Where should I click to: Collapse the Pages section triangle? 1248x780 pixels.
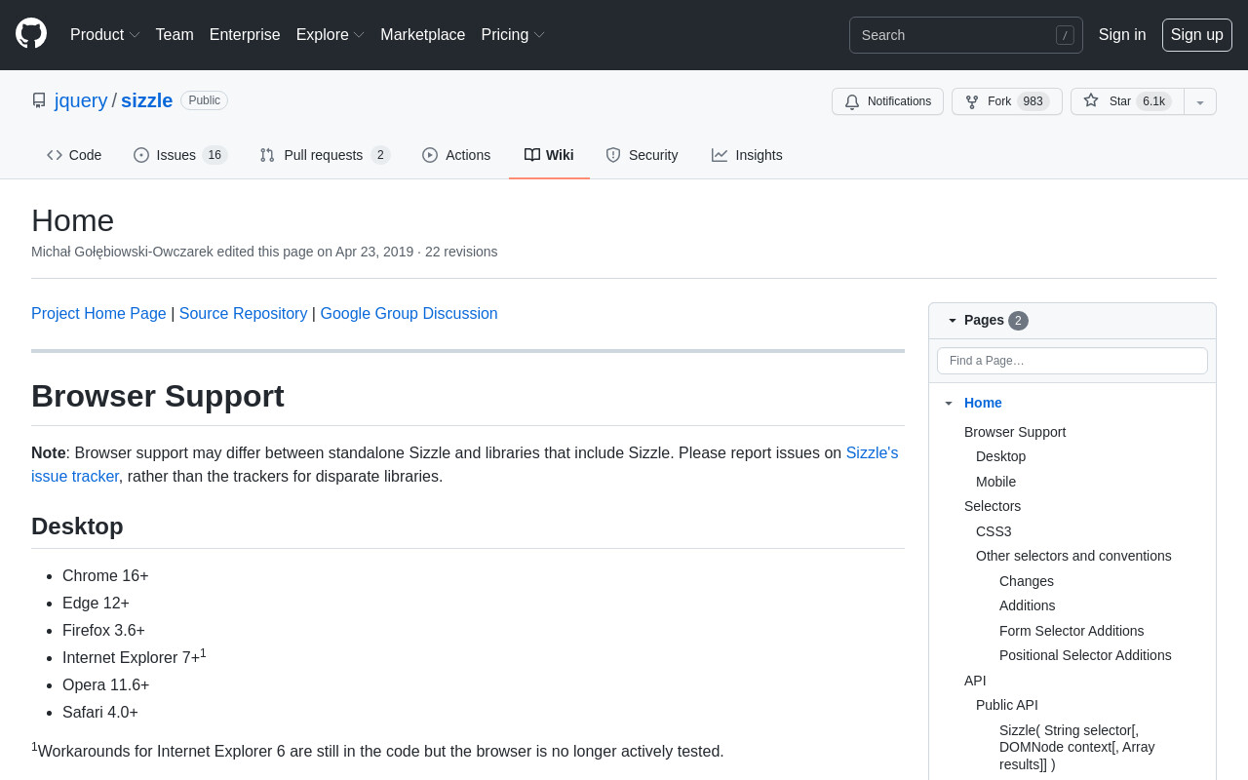[953, 320]
